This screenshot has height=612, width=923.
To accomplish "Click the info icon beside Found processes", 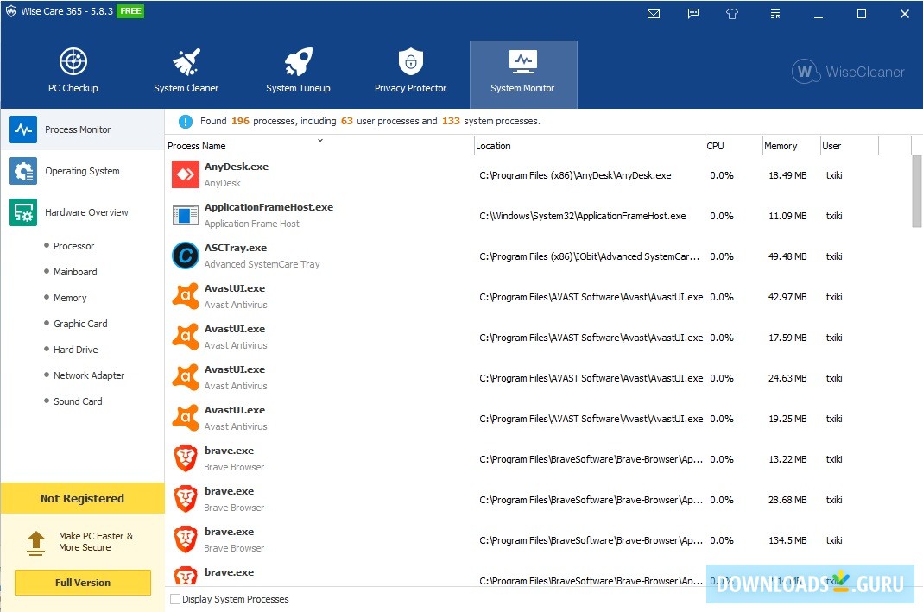I will (186, 122).
